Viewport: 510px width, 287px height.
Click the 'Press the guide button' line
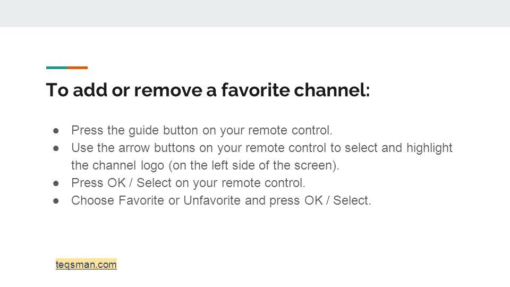(x=202, y=131)
